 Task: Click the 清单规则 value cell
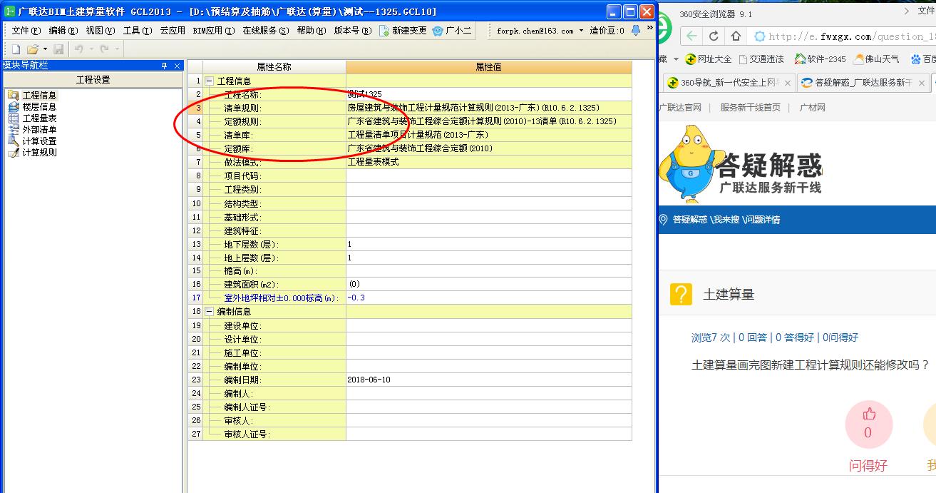pyautogui.click(x=489, y=108)
